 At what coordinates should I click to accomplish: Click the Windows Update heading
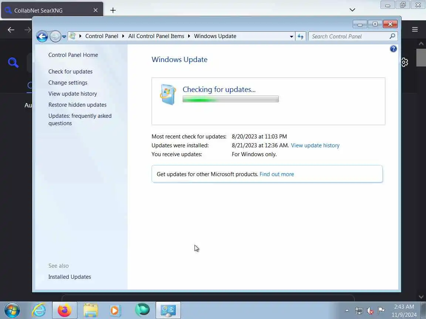(179, 60)
